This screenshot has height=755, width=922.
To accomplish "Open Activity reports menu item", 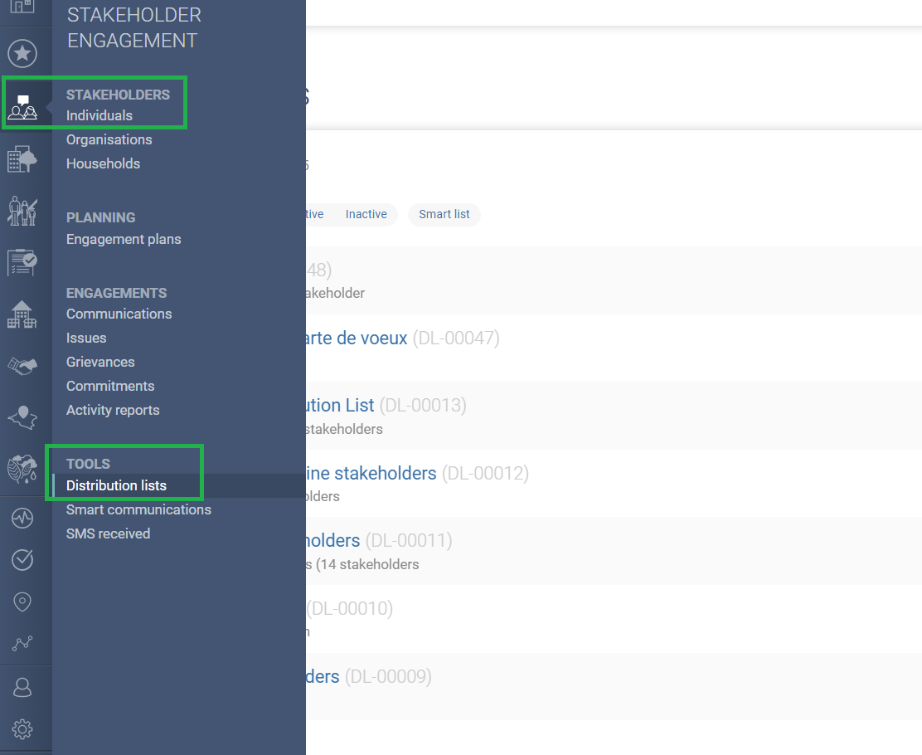I will click(112, 410).
